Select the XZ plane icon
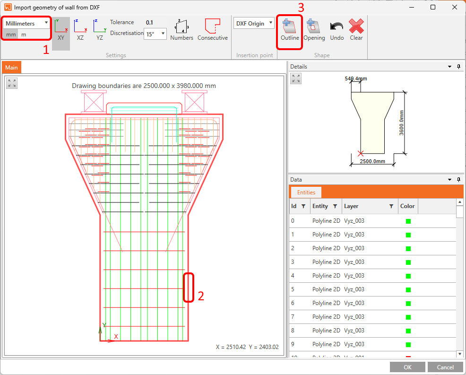The height and width of the screenshot is (375, 466). tap(80, 30)
